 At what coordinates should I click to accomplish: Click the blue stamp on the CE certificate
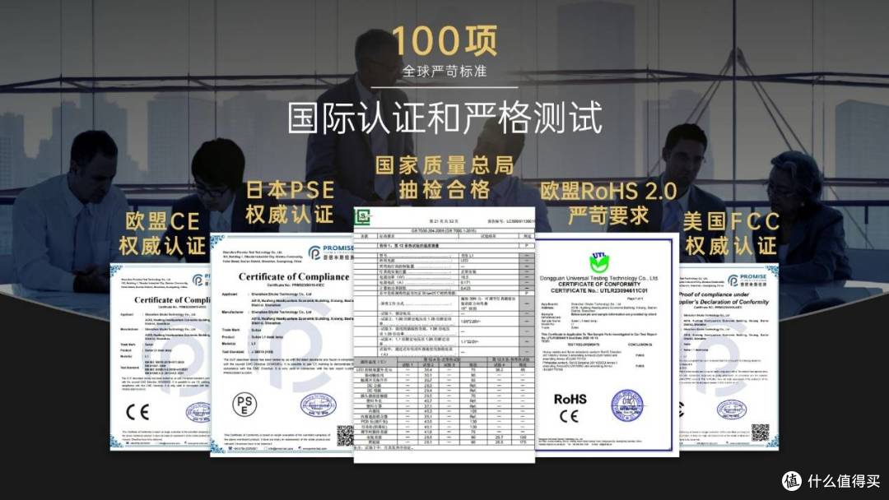click(x=198, y=412)
